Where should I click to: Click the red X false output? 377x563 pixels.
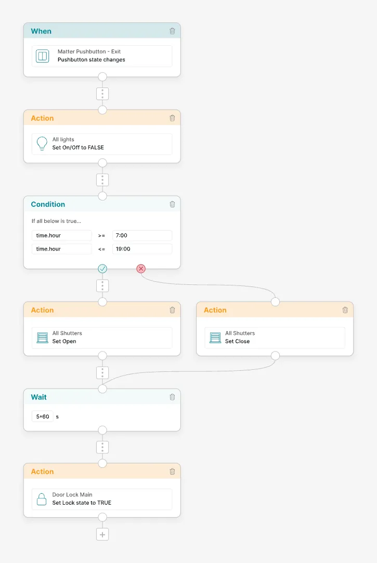click(x=141, y=269)
